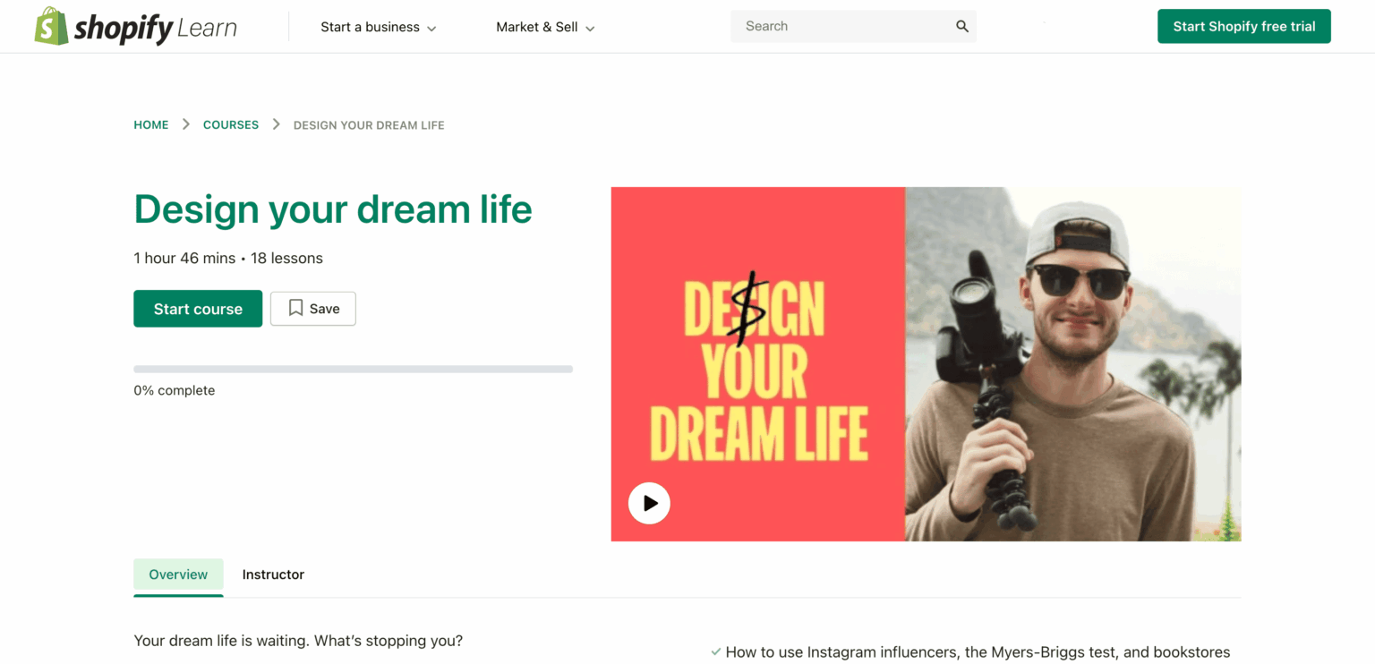The height and width of the screenshot is (664, 1375).
Task: Select the Overview tab
Action: pos(178,575)
